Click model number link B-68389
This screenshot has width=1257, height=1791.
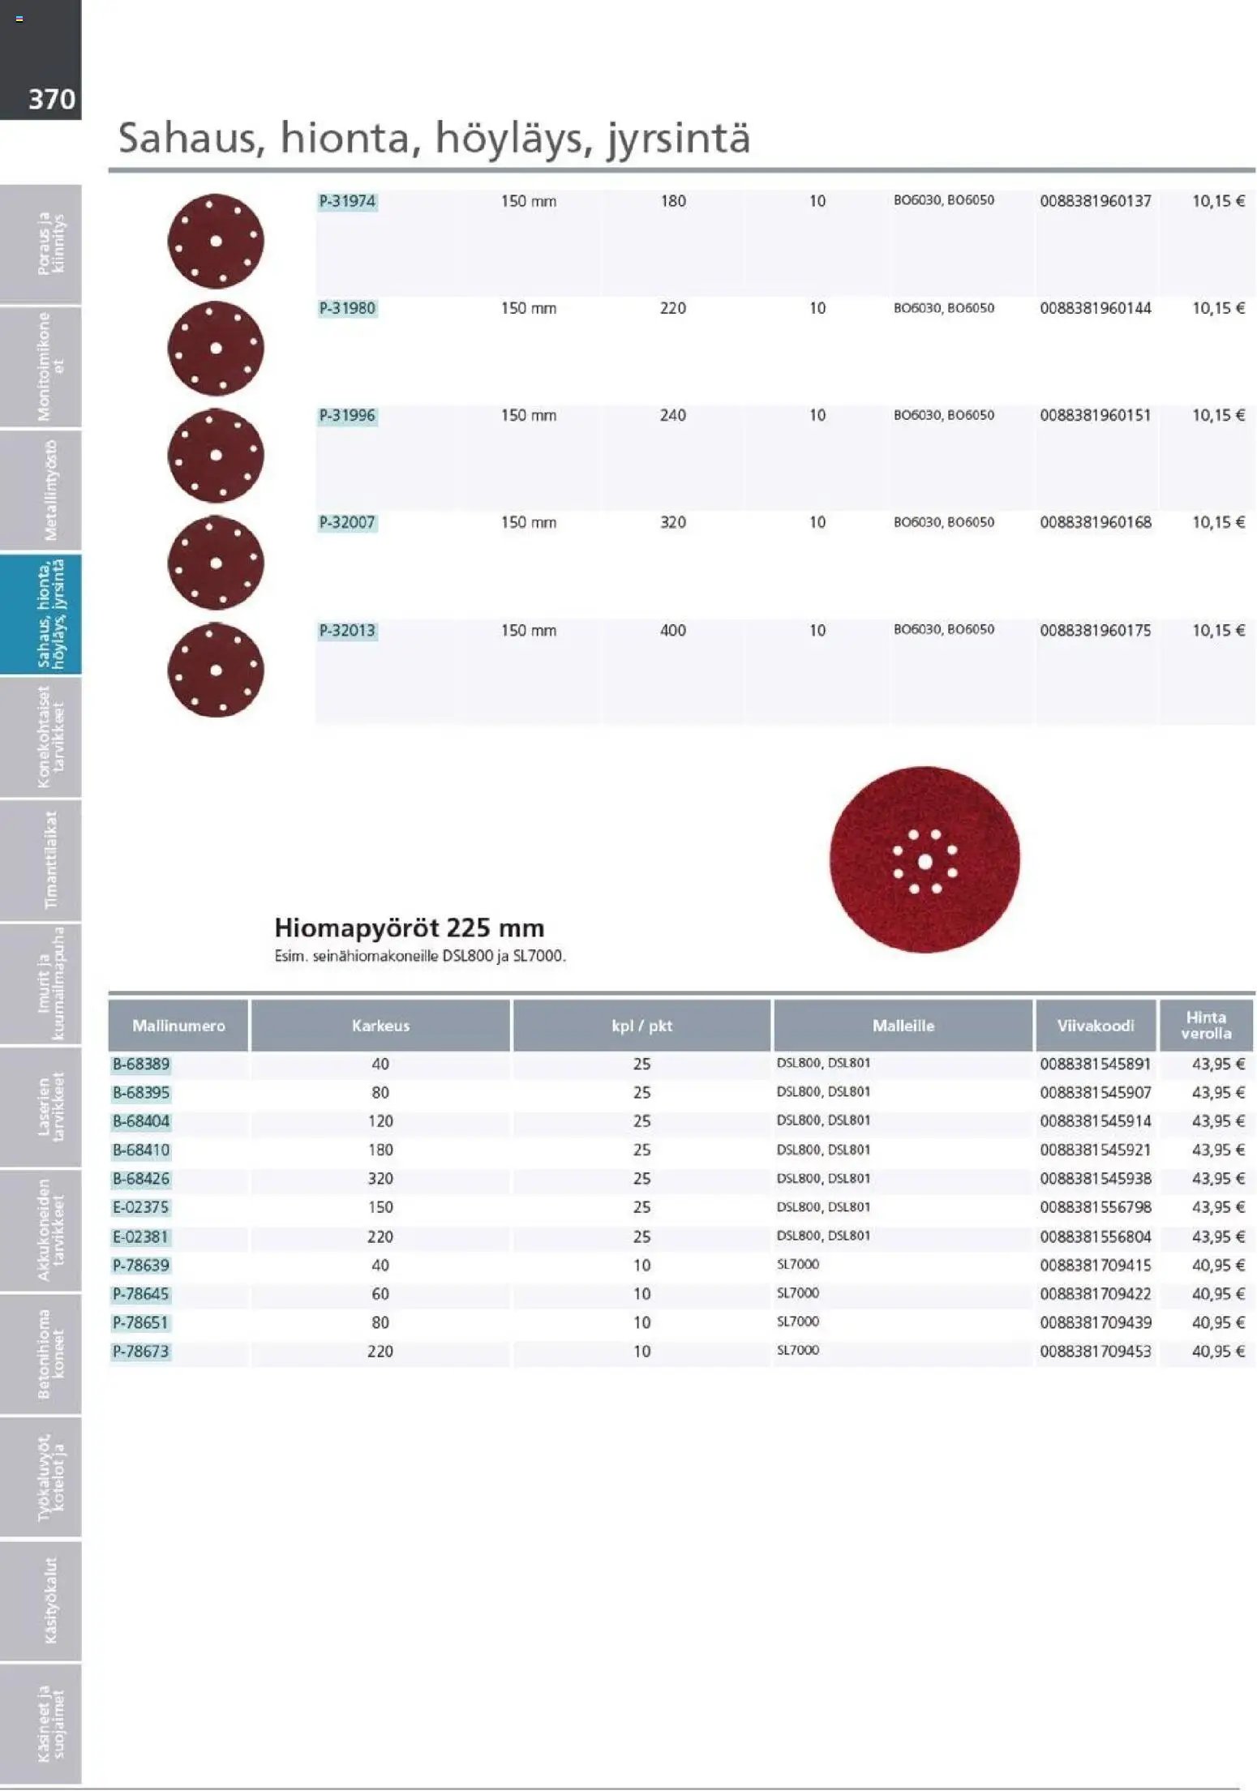click(x=141, y=1064)
